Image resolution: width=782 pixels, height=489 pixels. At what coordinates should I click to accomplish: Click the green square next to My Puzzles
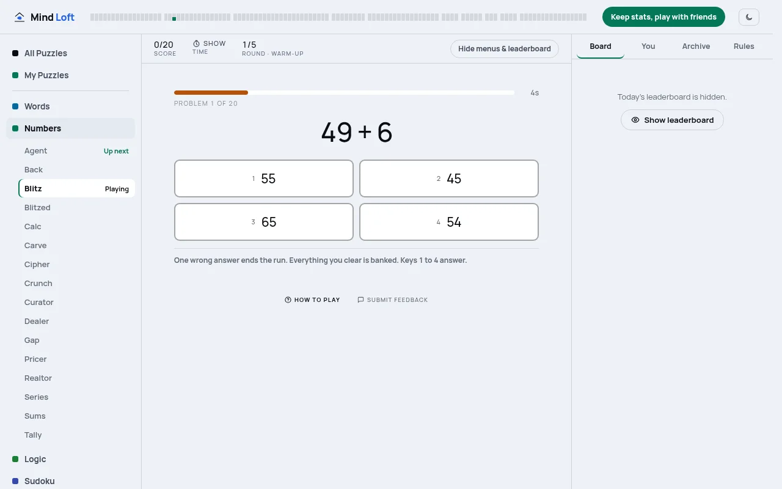pos(15,75)
